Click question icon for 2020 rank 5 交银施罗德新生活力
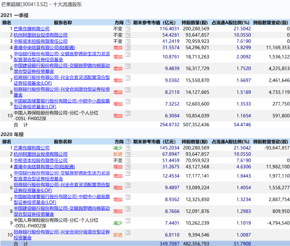Image resolution: width=290 pixels, height=246 pixels. point(128,173)
